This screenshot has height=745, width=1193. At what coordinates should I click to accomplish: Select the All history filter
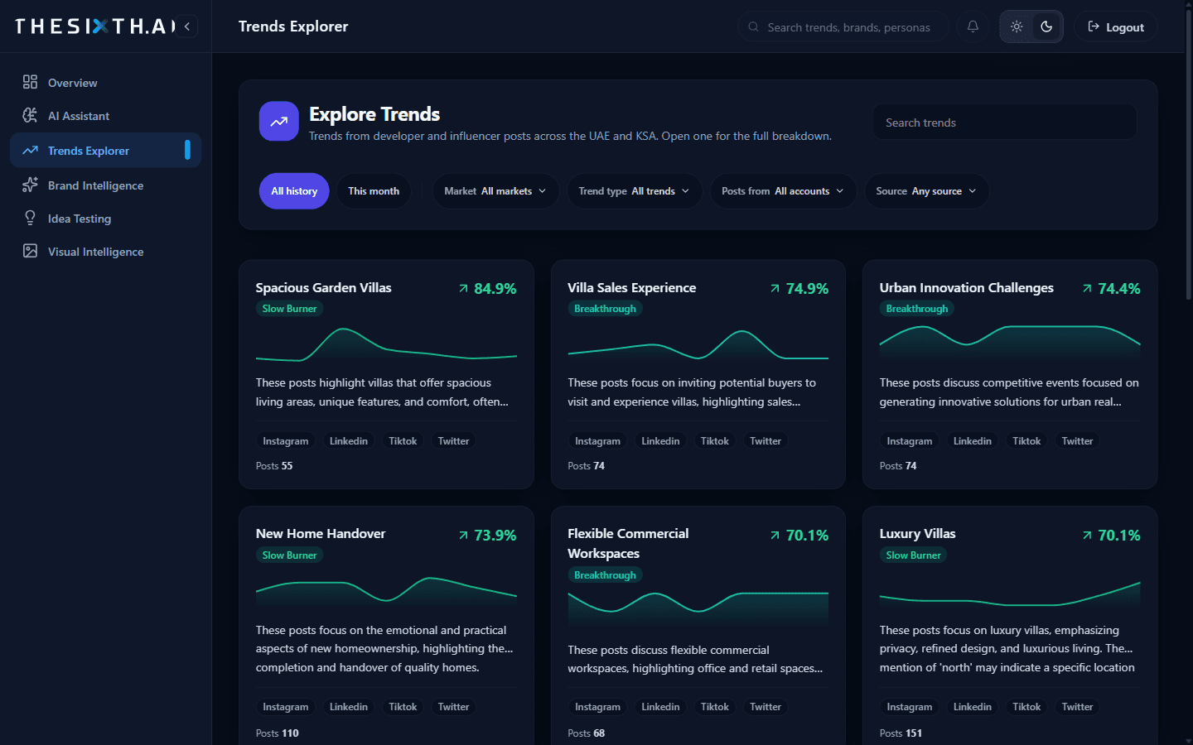294,191
